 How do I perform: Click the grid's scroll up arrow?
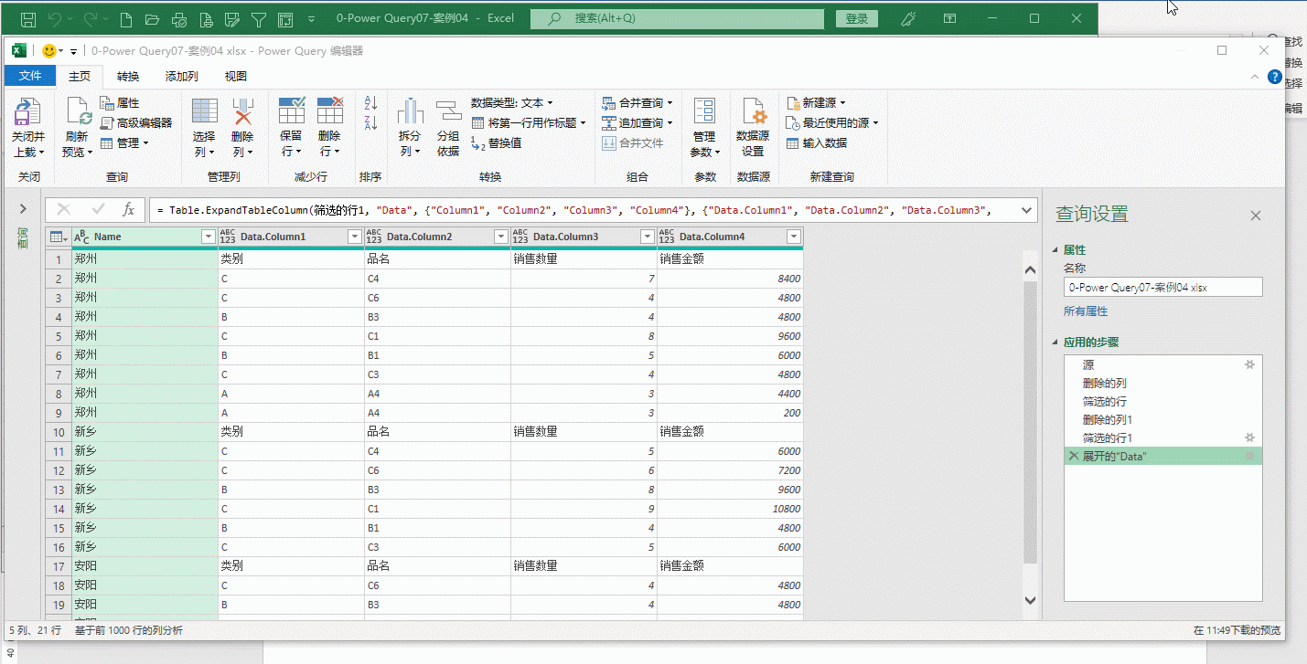(1030, 269)
